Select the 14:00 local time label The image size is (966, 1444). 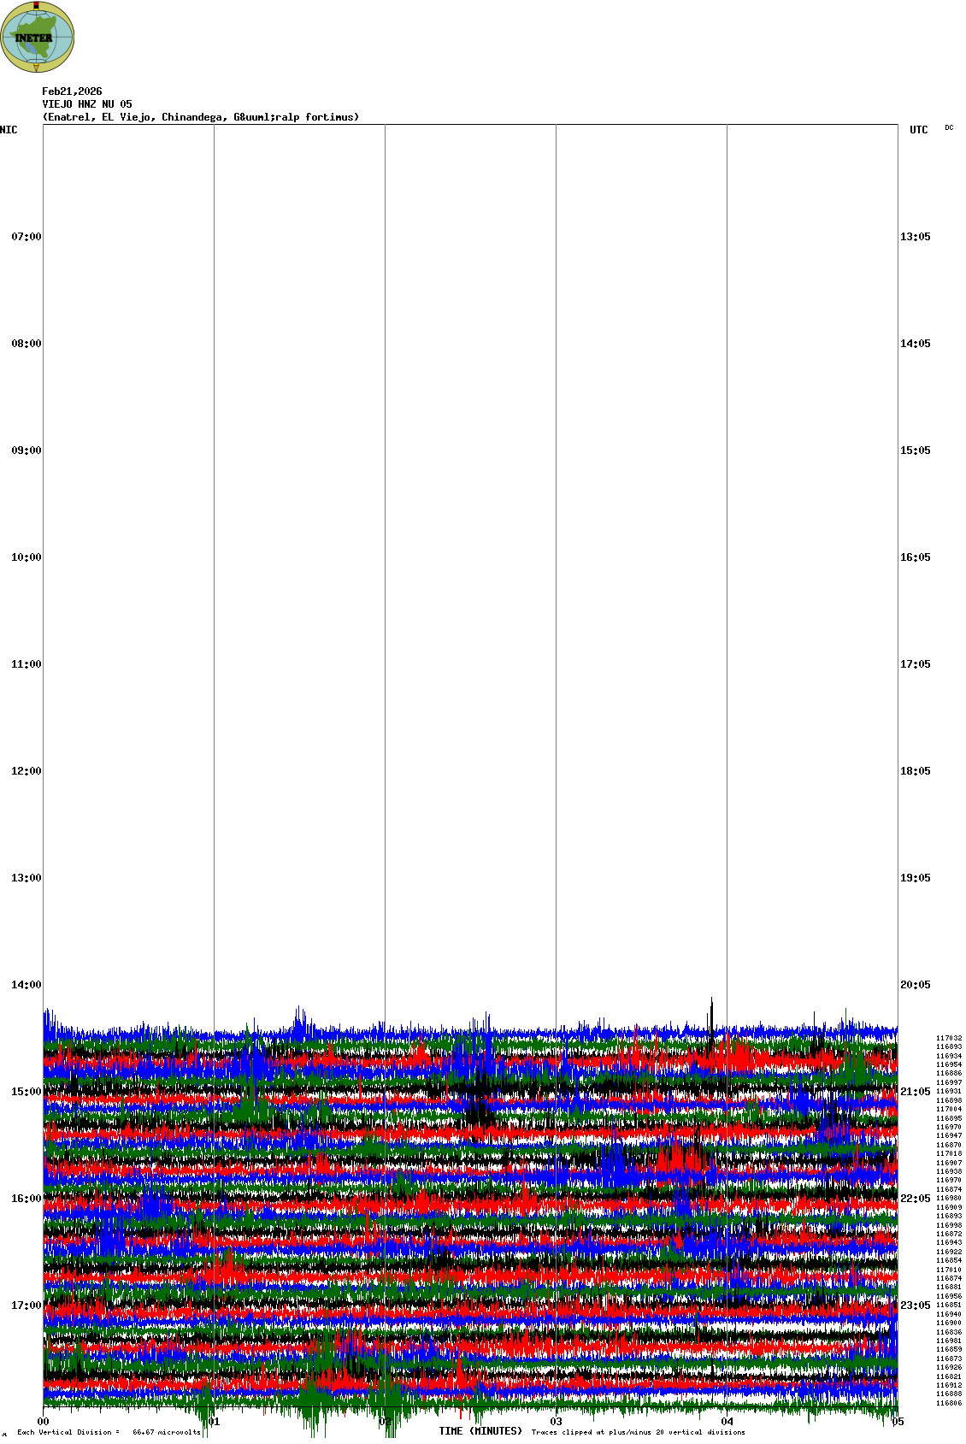(26, 985)
